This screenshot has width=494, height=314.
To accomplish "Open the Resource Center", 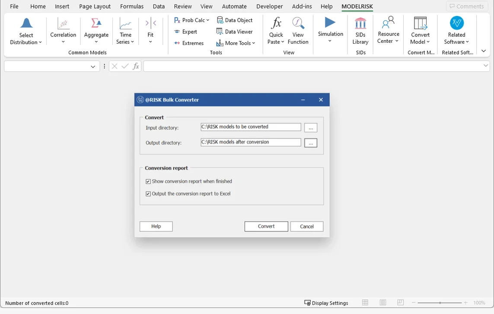I will pyautogui.click(x=389, y=30).
